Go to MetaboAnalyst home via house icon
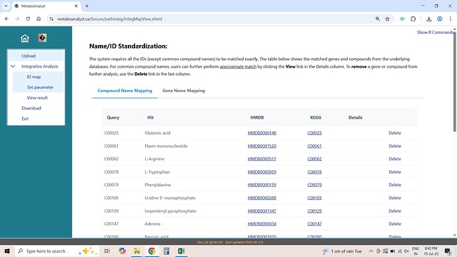 pos(25,38)
